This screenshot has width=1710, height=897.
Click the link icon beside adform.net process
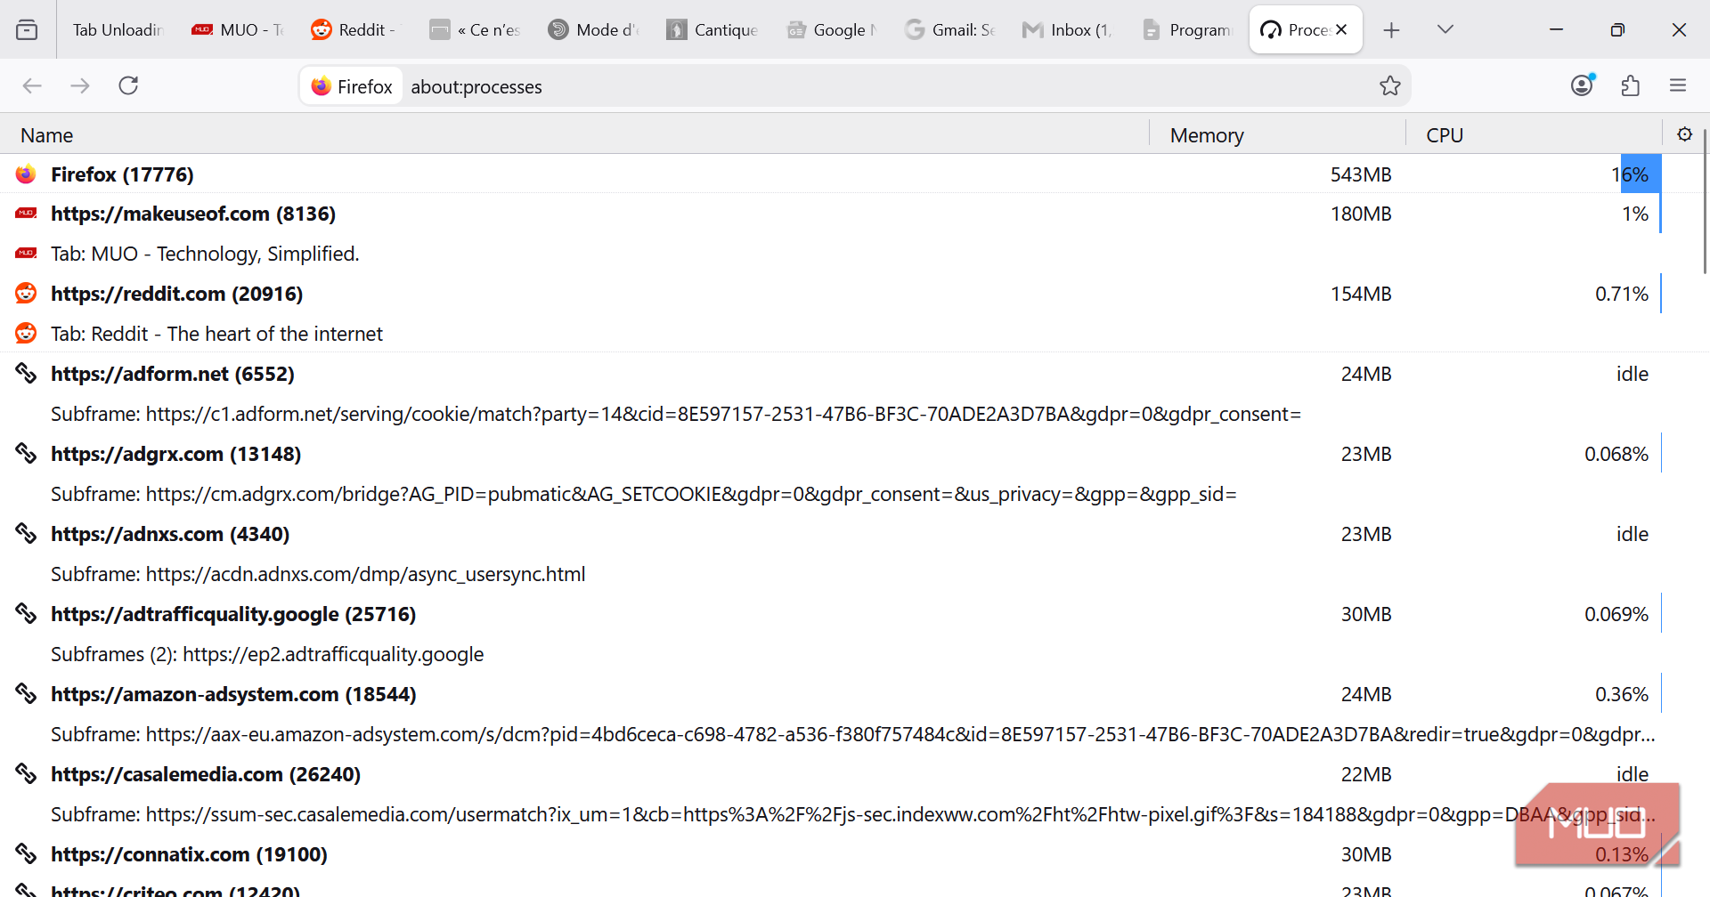click(x=26, y=373)
